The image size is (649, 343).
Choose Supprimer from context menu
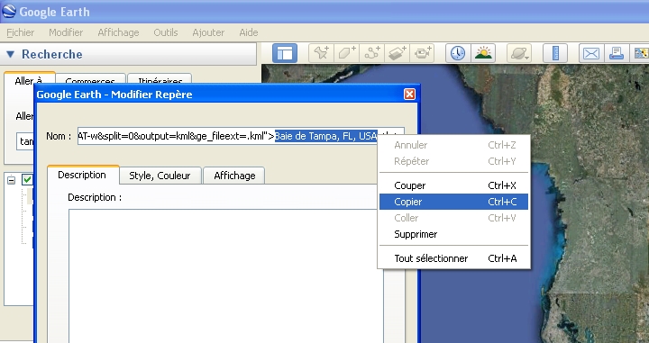point(453,234)
